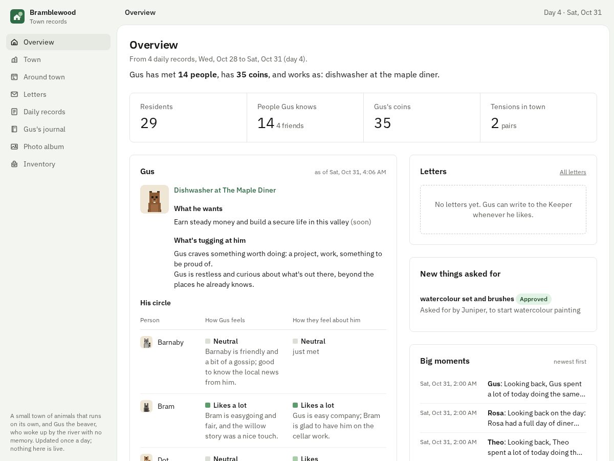Click the 'New things asked for' heading
The height and width of the screenshot is (461, 614).
(461, 274)
